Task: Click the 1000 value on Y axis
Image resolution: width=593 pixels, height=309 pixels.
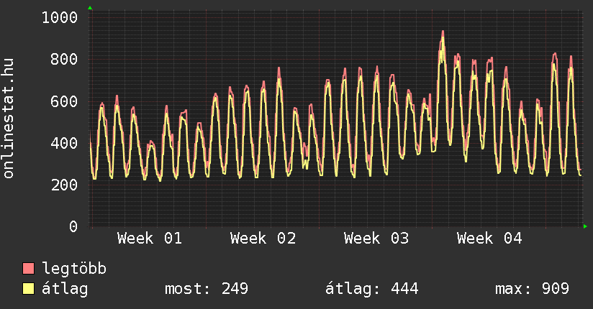Action: tap(59, 17)
